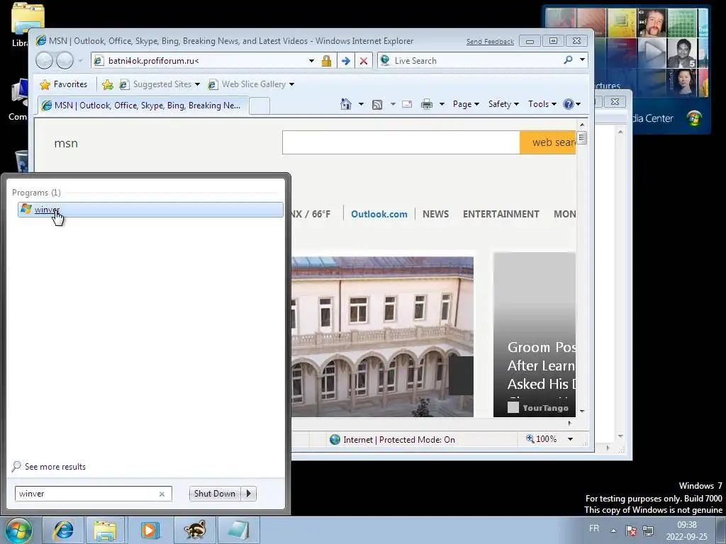Open Internet Explorer from the taskbar

[62, 530]
